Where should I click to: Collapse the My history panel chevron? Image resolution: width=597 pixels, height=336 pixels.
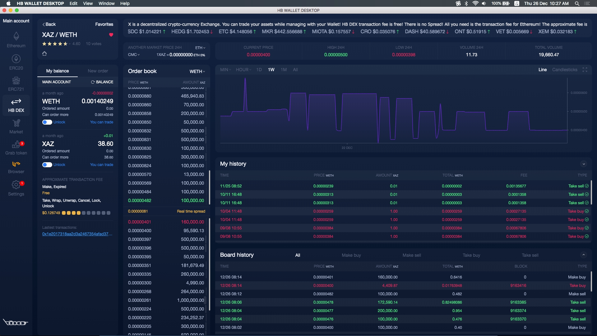click(x=584, y=164)
